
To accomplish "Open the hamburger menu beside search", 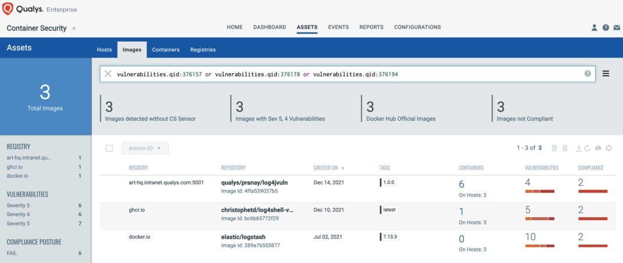I will coord(606,74).
